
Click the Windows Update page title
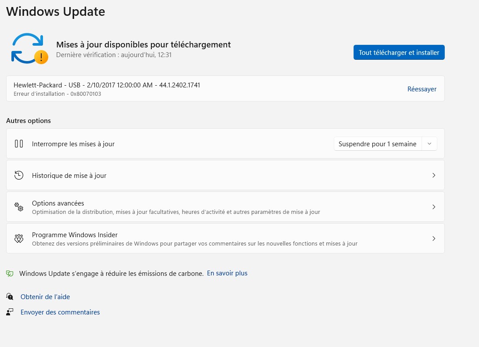56,11
